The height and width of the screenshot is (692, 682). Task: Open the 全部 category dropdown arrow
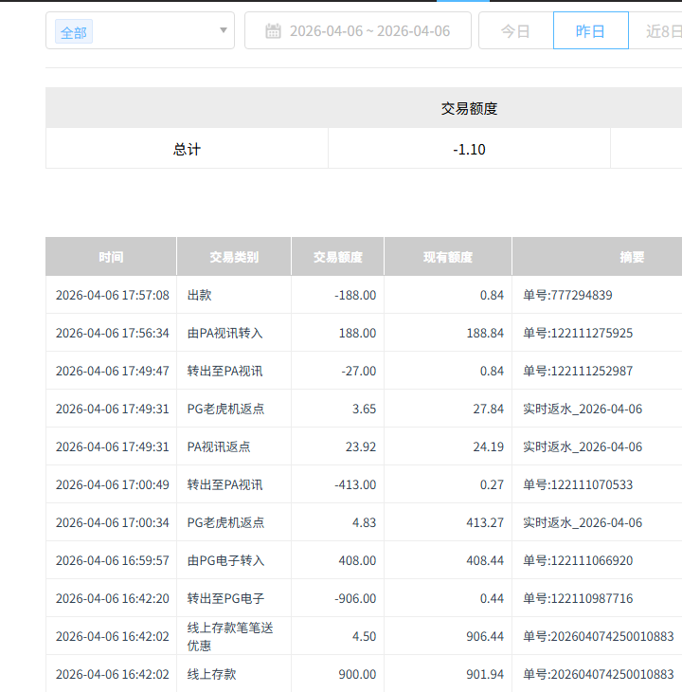pos(224,30)
